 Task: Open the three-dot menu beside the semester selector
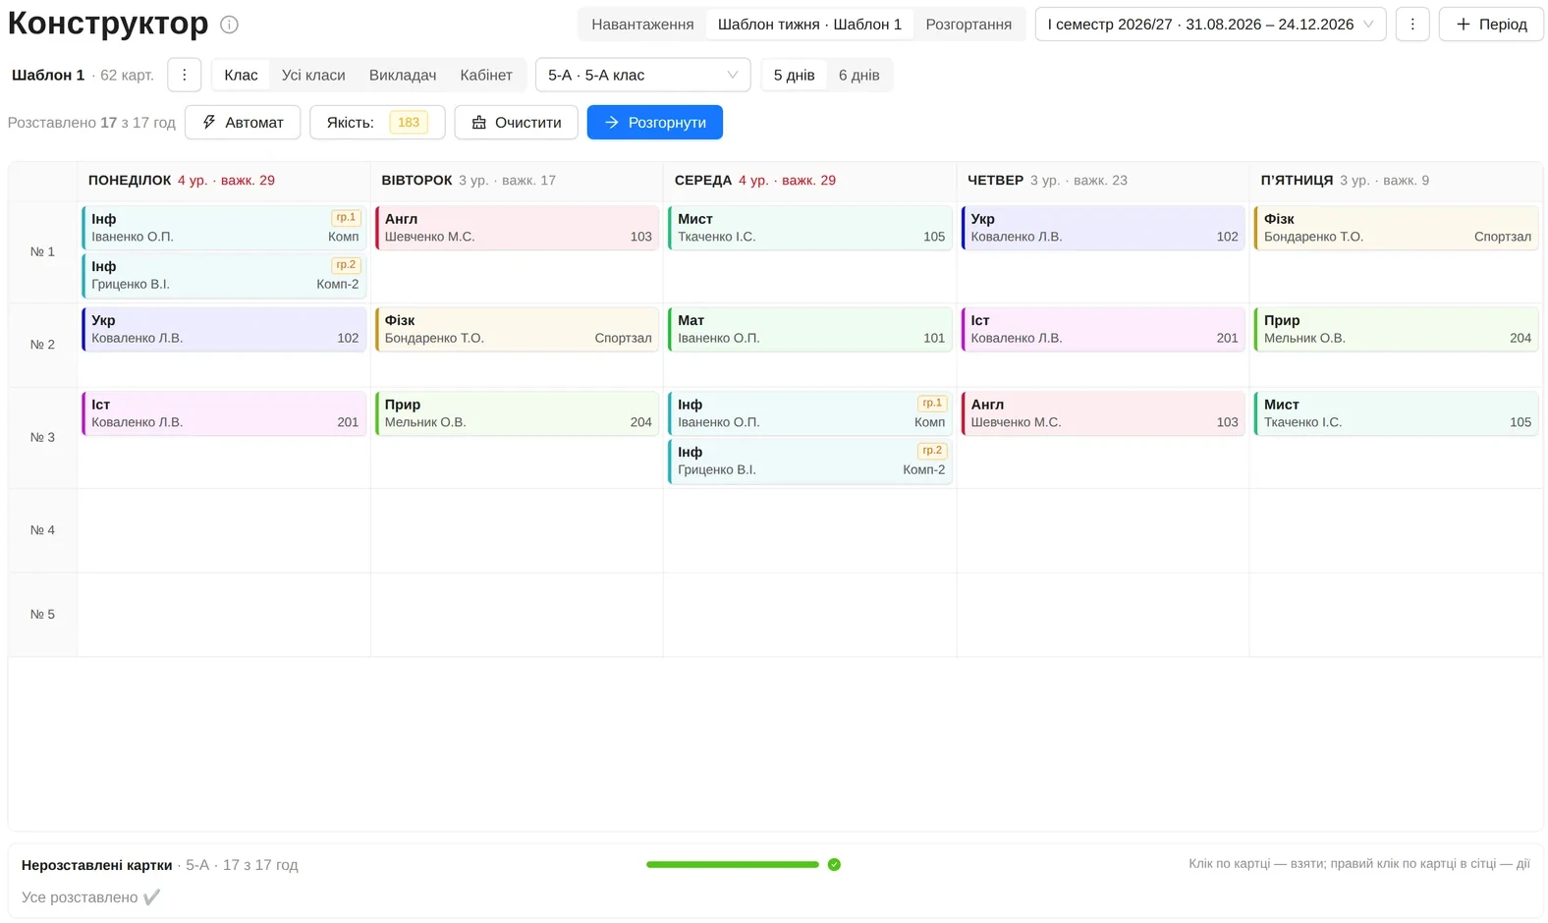point(1412,25)
